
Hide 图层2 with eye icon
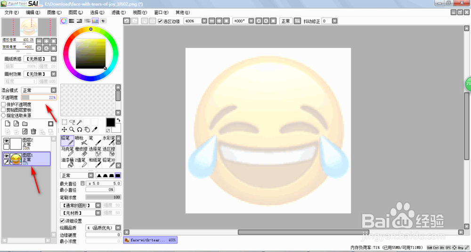(6, 140)
